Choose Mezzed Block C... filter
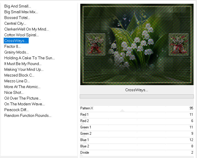The height and width of the screenshot is (158, 197). coord(19,75)
